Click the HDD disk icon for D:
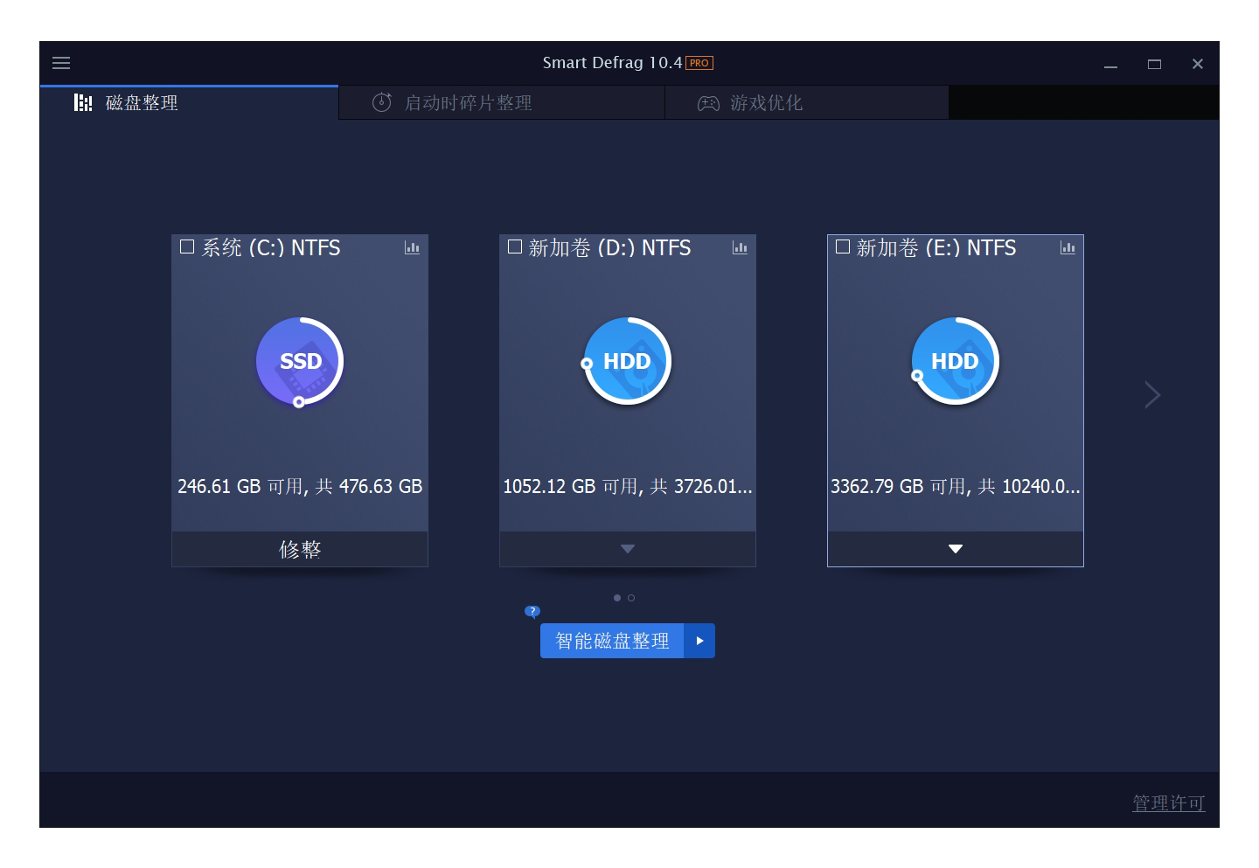Screen dimensions: 1259x868 627,361
